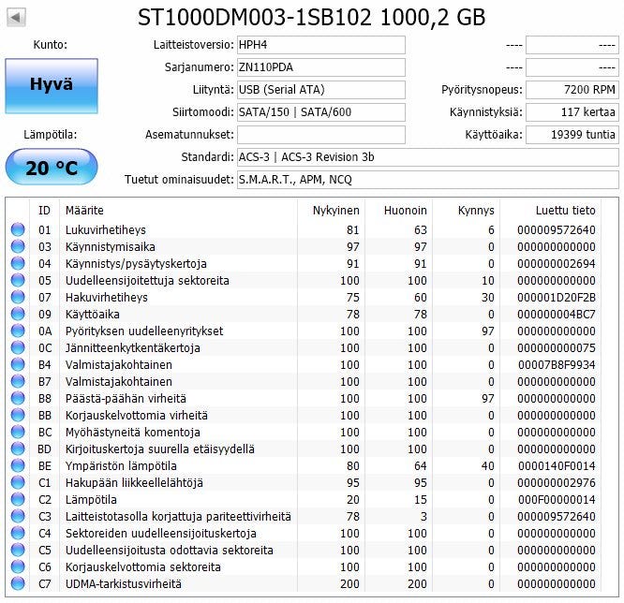The image size is (624, 603).
Task: Click the Huonoin column header
Action: click(x=399, y=211)
